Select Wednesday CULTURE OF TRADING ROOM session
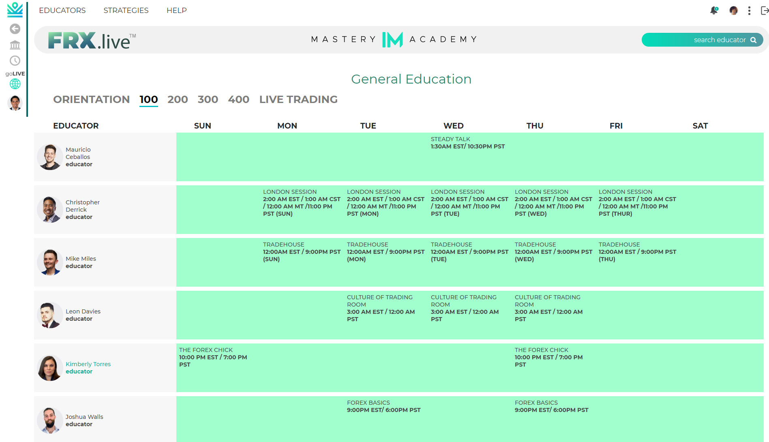This screenshot has height=442, width=769. click(465, 308)
